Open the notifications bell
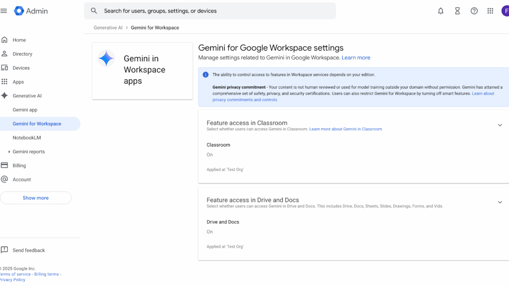Viewport: 509px width, 286px height. pos(441,11)
